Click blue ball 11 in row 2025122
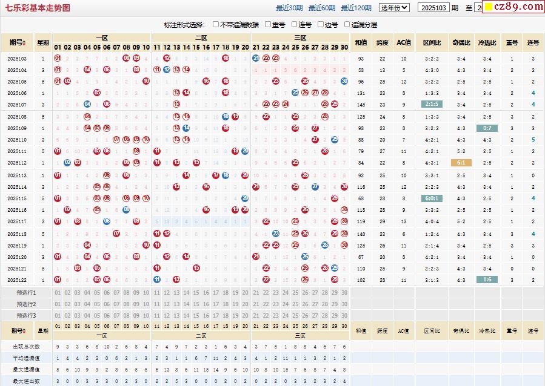545x386 pixels. tap(157, 280)
